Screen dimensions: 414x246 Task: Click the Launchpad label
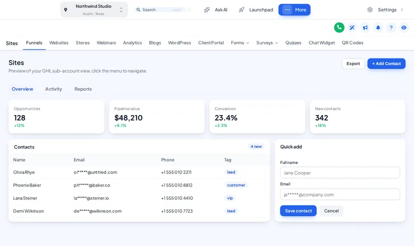[x=261, y=10]
